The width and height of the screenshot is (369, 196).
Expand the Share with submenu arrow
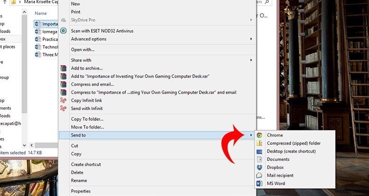251,60
